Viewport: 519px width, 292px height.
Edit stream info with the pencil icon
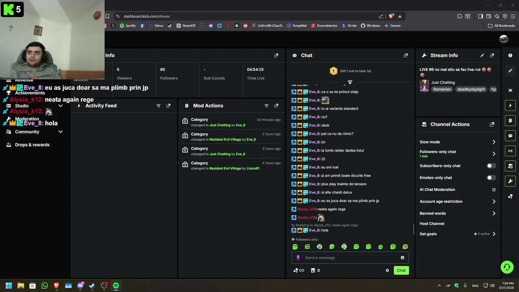click(482, 56)
